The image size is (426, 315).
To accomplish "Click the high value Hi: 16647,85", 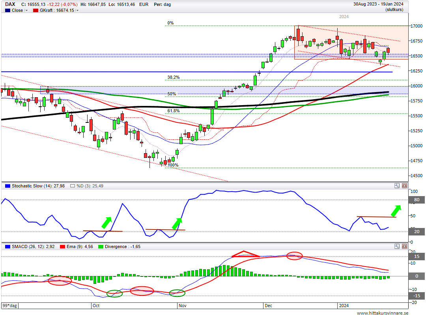I will click(93, 4).
